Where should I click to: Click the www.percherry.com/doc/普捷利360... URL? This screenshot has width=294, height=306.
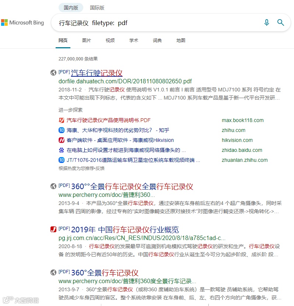(x=106, y=195)
